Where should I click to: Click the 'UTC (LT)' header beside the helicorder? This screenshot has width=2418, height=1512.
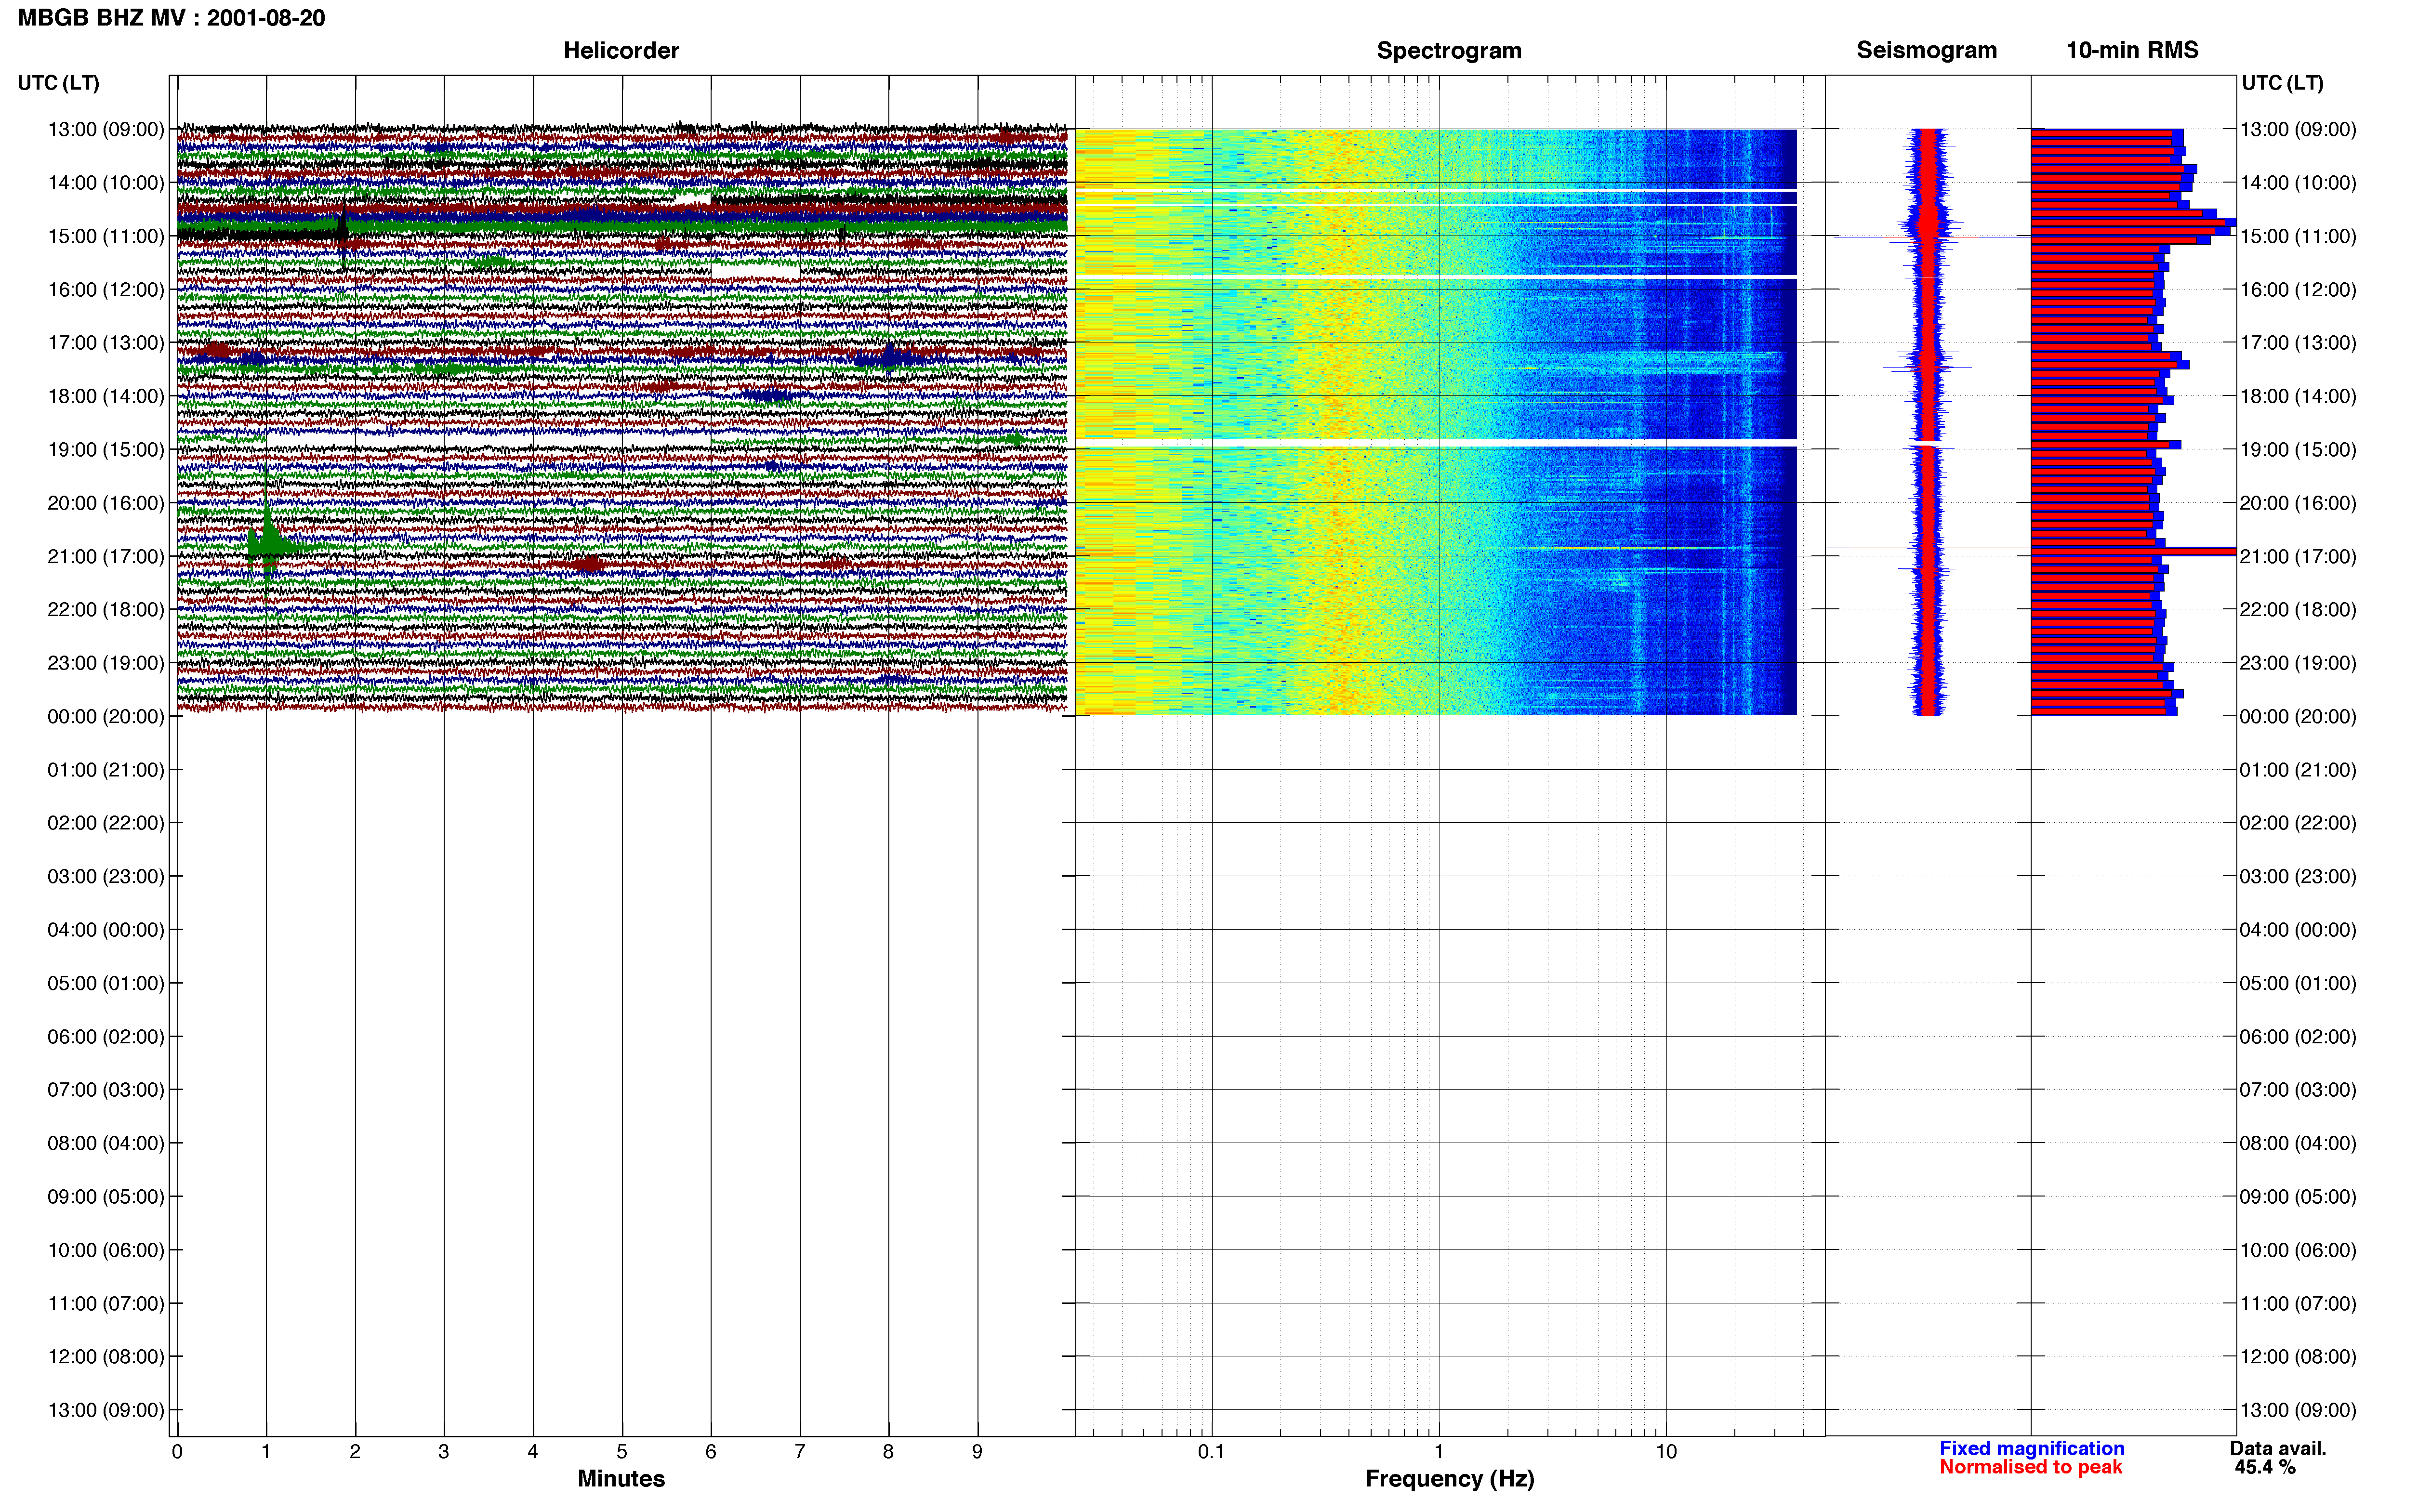pos(58,82)
